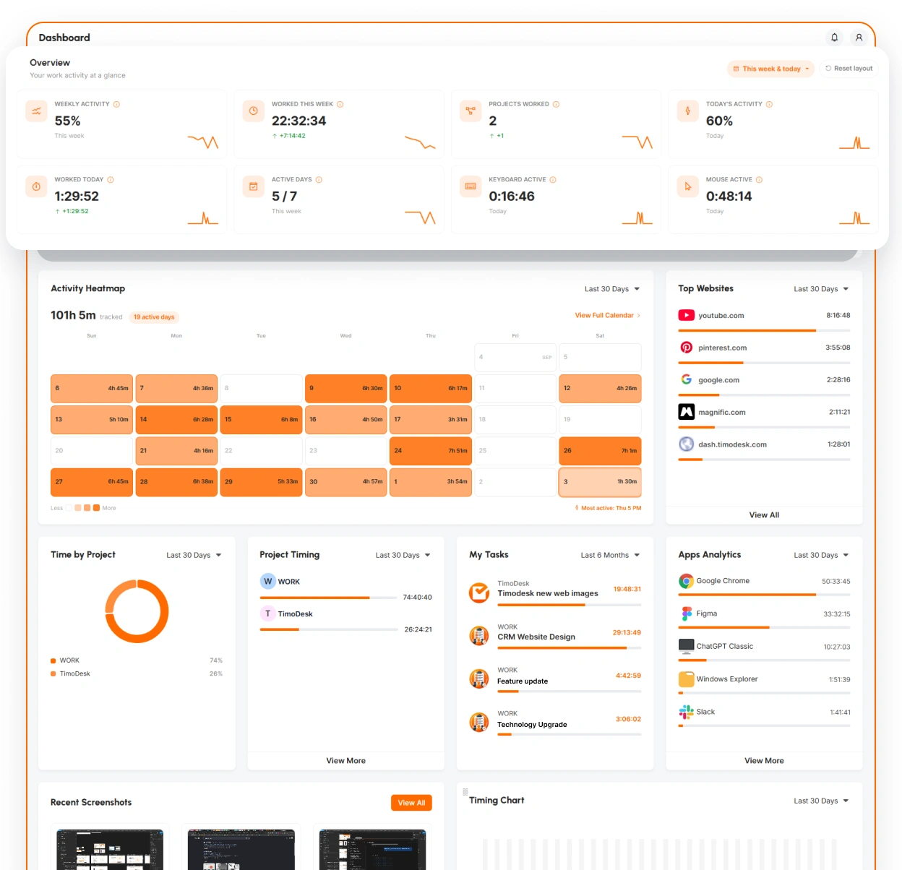Click the Weekly Activity card icon
This screenshot has width=902, height=870.
(36, 111)
